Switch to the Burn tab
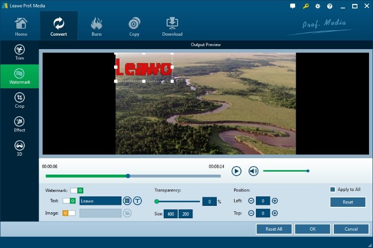Viewport: 373px width, 248px height. 97,27
